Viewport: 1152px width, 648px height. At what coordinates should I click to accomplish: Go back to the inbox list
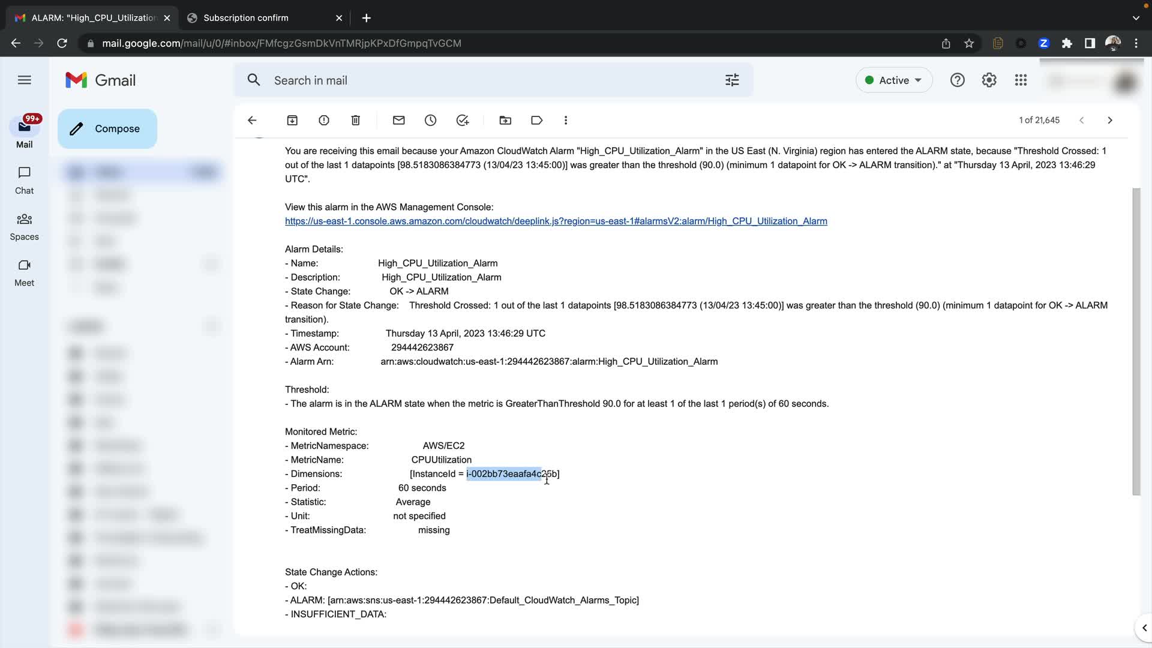[x=252, y=120]
